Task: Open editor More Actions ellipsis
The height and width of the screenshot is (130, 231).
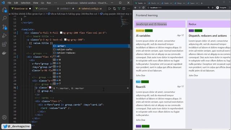Action: coord(128,9)
